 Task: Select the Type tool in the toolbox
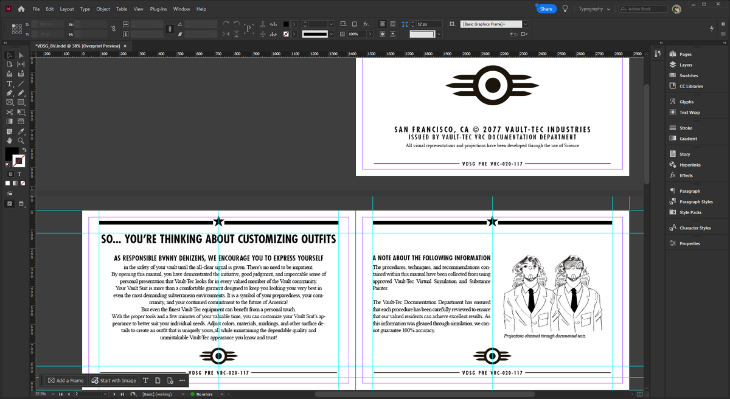coord(10,83)
